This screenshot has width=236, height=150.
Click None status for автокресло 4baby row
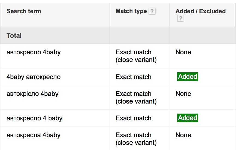click(183, 52)
